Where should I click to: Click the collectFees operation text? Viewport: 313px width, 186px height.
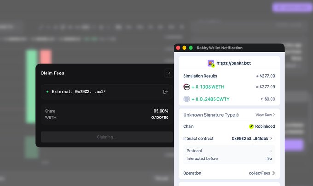[260, 173]
